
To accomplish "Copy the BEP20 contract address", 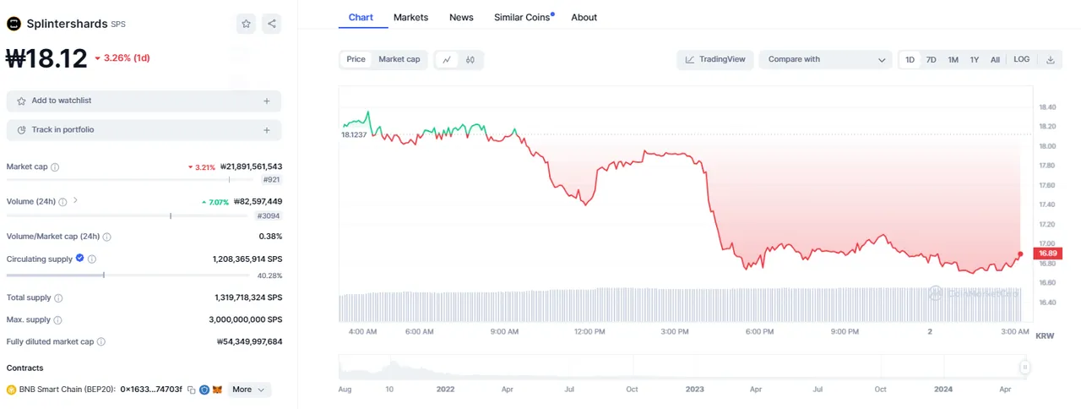I will pyautogui.click(x=192, y=390).
